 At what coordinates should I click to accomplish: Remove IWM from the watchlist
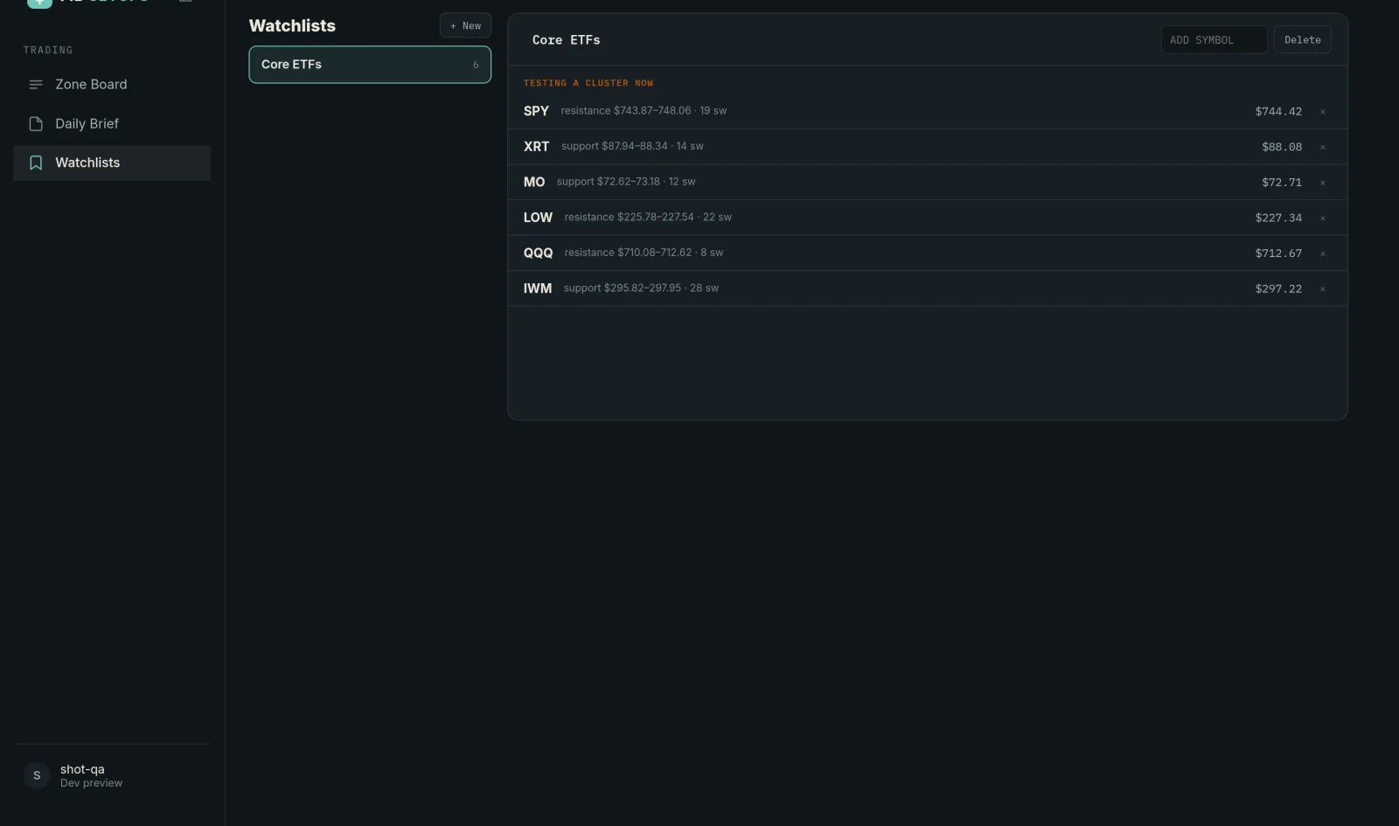(x=1323, y=289)
